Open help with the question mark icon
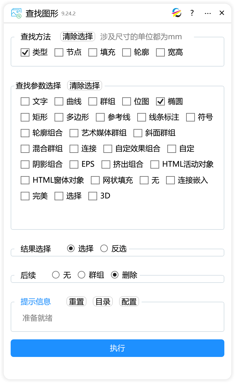235x383 pixels. click(x=192, y=13)
